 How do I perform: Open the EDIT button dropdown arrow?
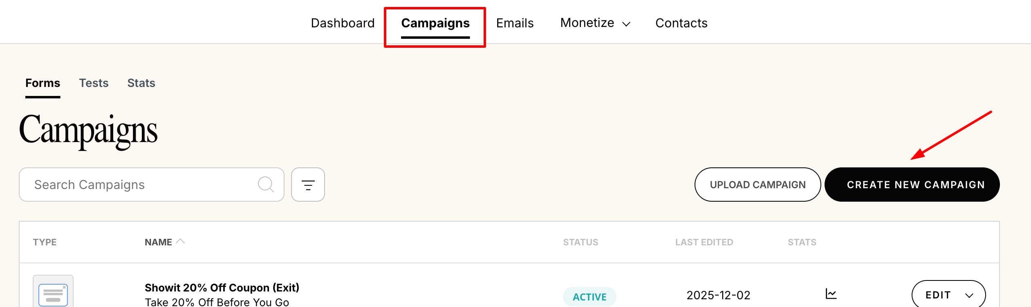coord(969,295)
